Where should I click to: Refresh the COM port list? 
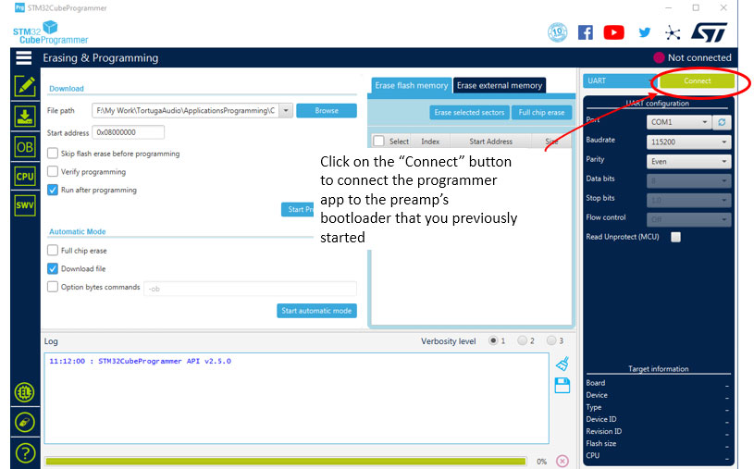[x=723, y=122]
